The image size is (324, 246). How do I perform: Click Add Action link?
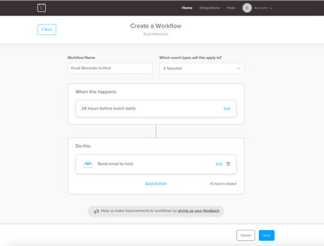coord(156,184)
